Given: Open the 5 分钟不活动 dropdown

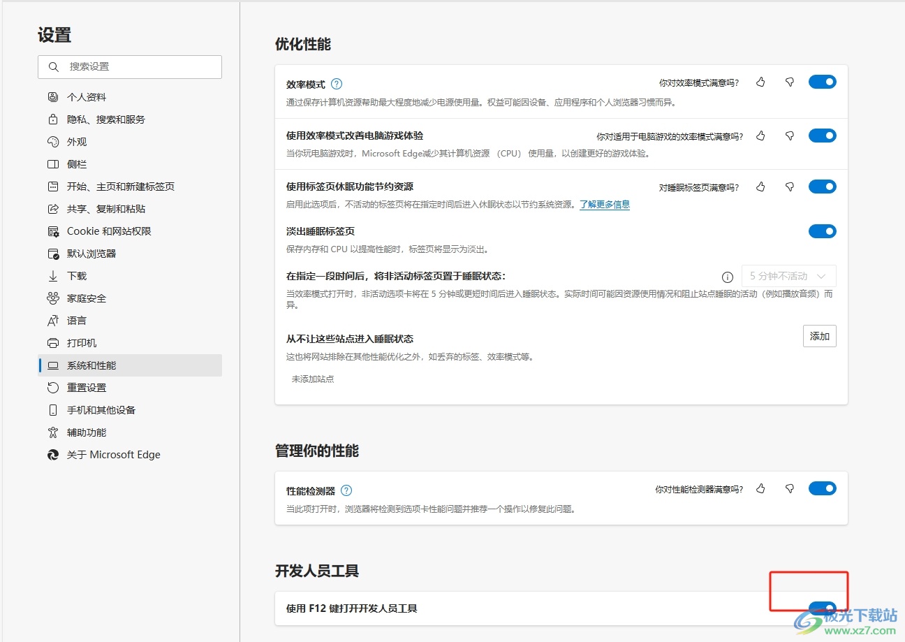Looking at the screenshot, I should (x=788, y=276).
